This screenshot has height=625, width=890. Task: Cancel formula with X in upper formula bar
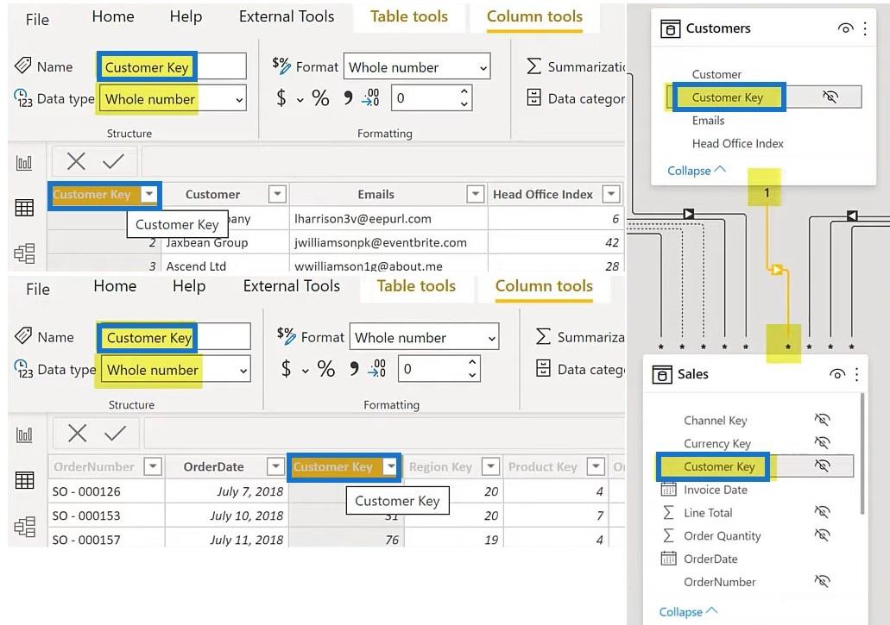click(76, 161)
